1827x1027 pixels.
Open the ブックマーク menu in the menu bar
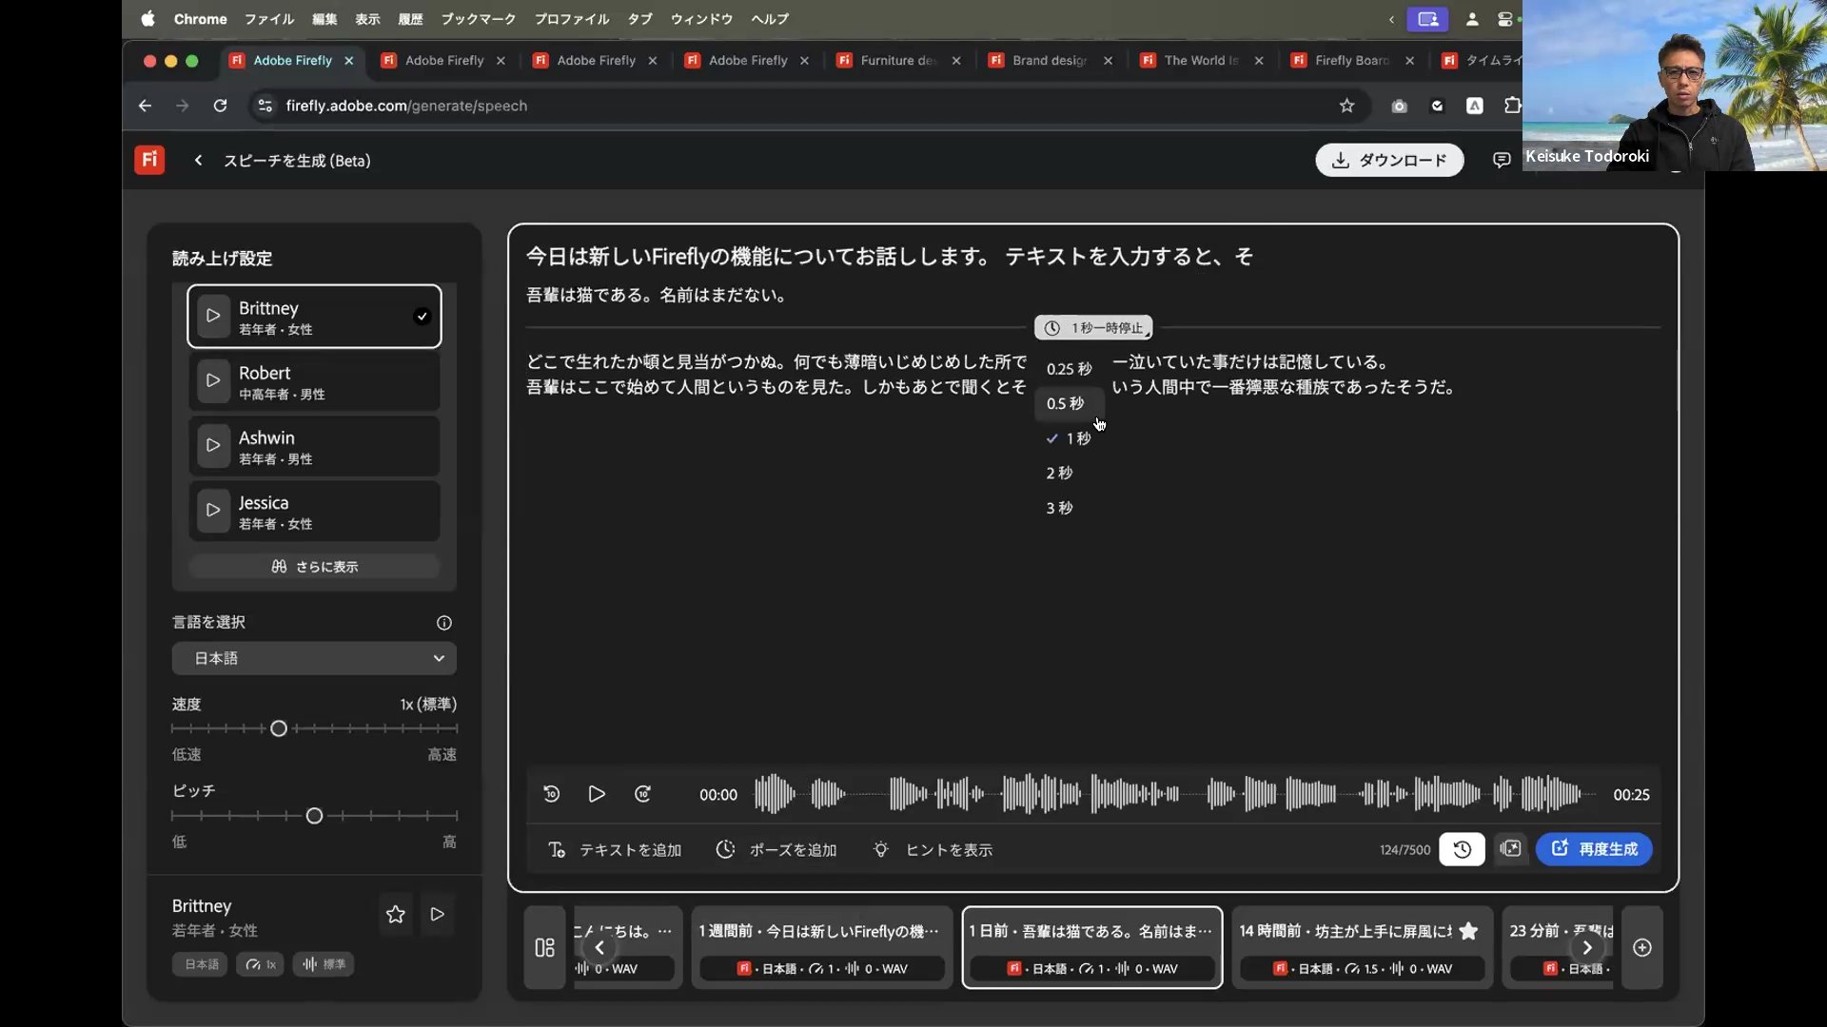[480, 19]
